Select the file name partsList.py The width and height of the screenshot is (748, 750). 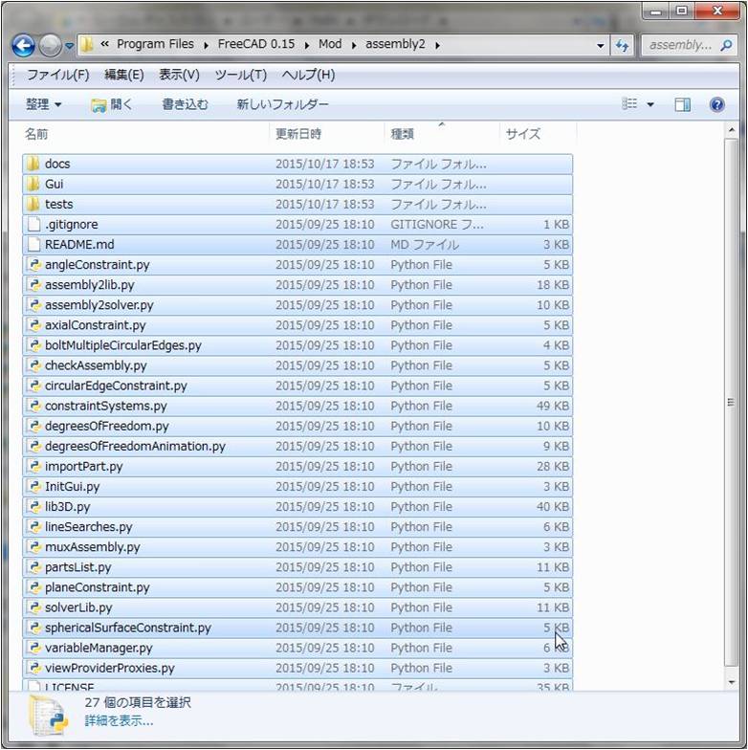pos(78,567)
